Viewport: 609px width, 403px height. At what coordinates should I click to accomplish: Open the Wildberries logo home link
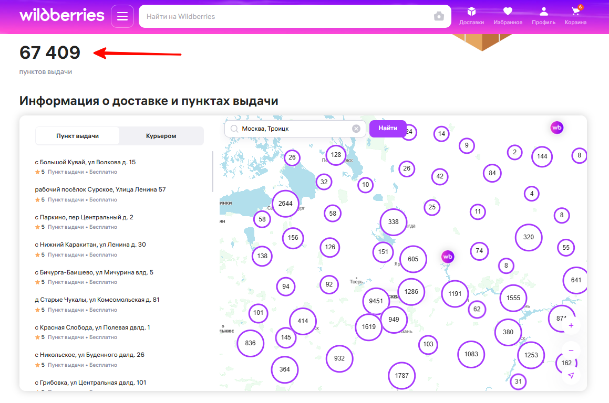click(62, 16)
